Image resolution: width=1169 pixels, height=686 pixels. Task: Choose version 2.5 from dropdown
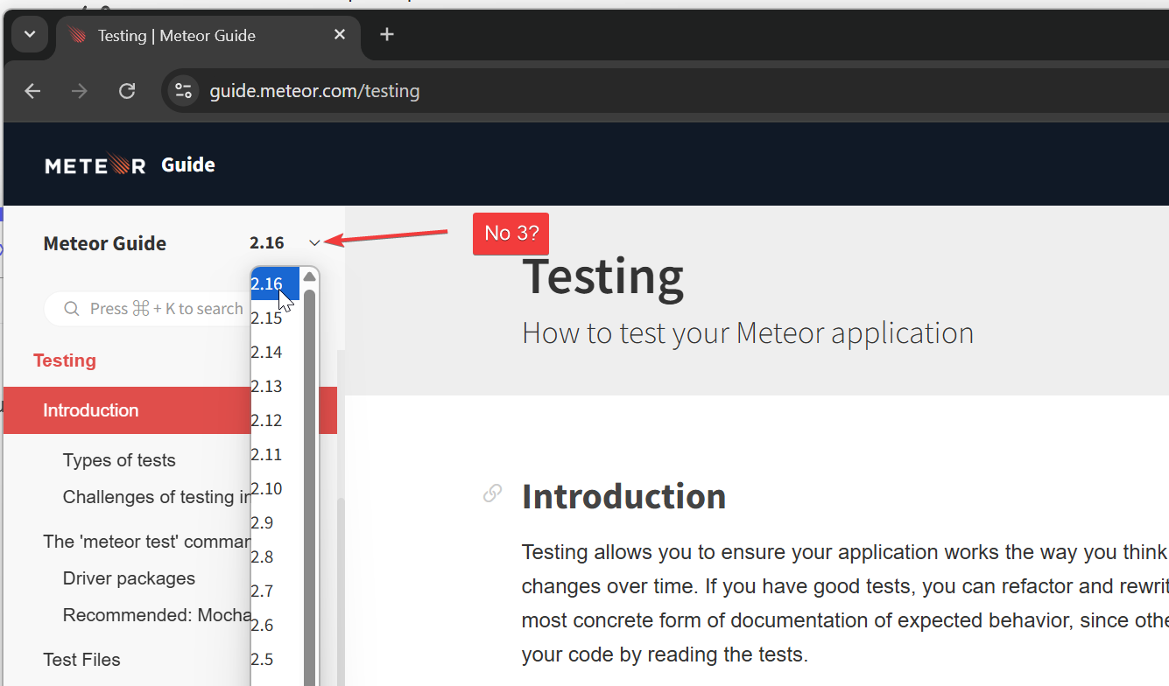click(275, 659)
